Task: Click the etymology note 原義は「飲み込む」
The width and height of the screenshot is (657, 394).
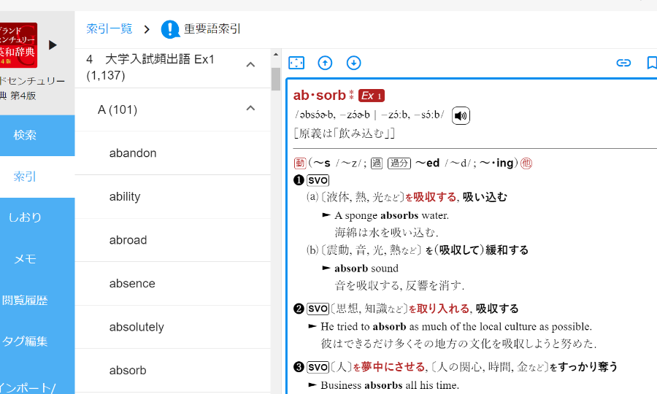Action: click(345, 134)
